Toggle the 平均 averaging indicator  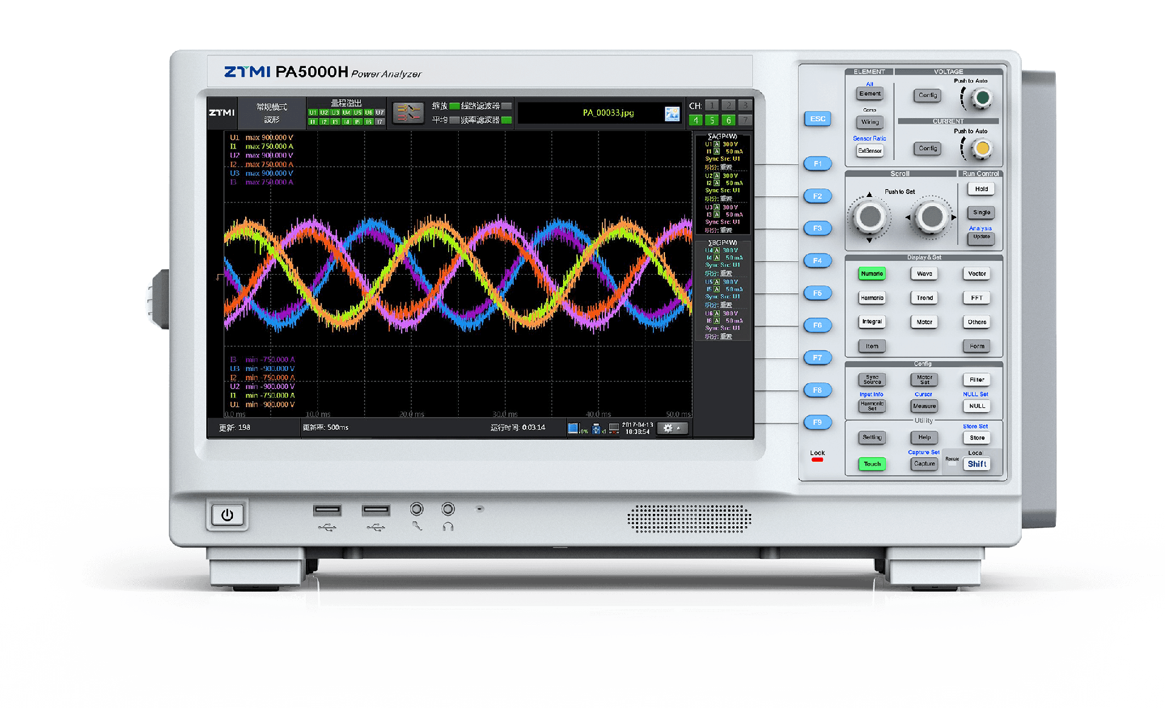pyautogui.click(x=454, y=120)
